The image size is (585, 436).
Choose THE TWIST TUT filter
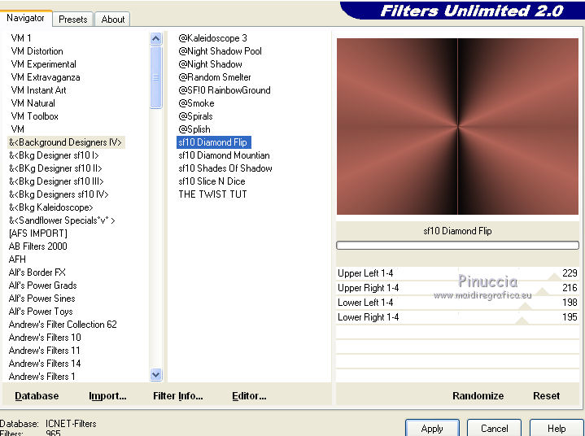(x=212, y=194)
